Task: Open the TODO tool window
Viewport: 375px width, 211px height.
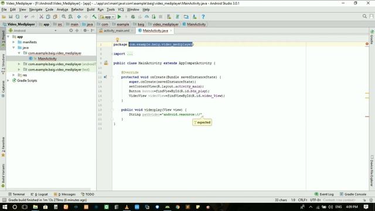Action: [x=87, y=194]
